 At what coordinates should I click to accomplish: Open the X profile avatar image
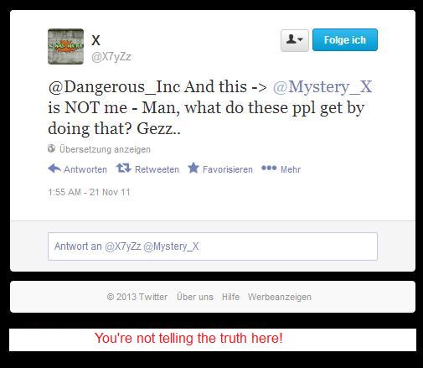65,46
